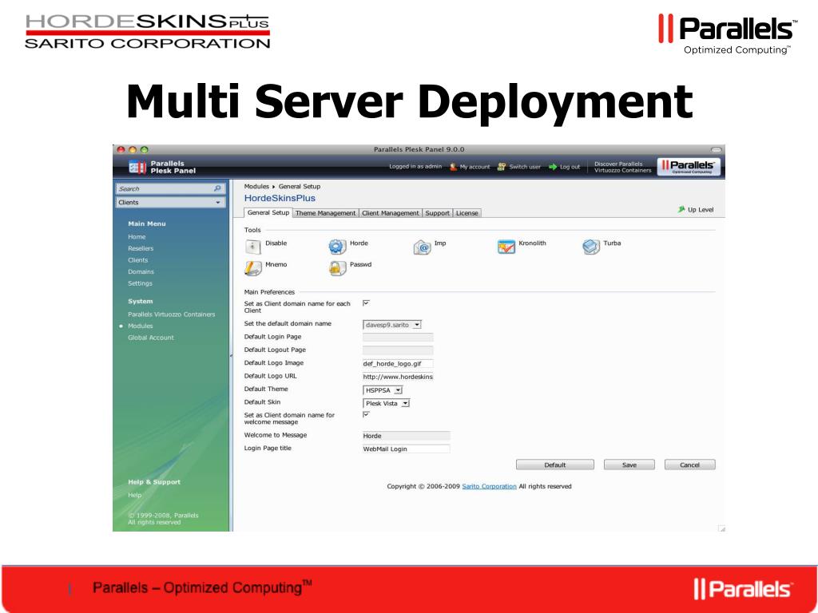This screenshot has height=613, width=818.
Task: Open the Default Skin Plesk Vista dropdown
Action: coord(386,403)
